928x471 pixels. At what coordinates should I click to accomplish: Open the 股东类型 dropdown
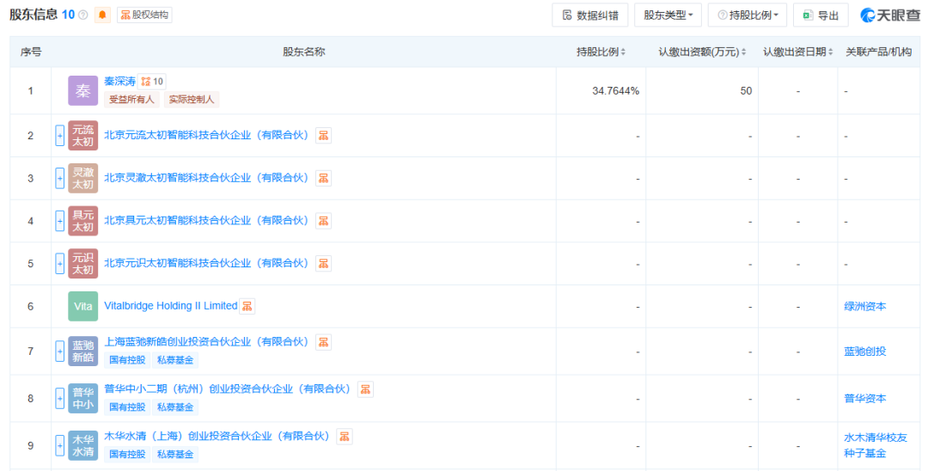click(x=669, y=15)
